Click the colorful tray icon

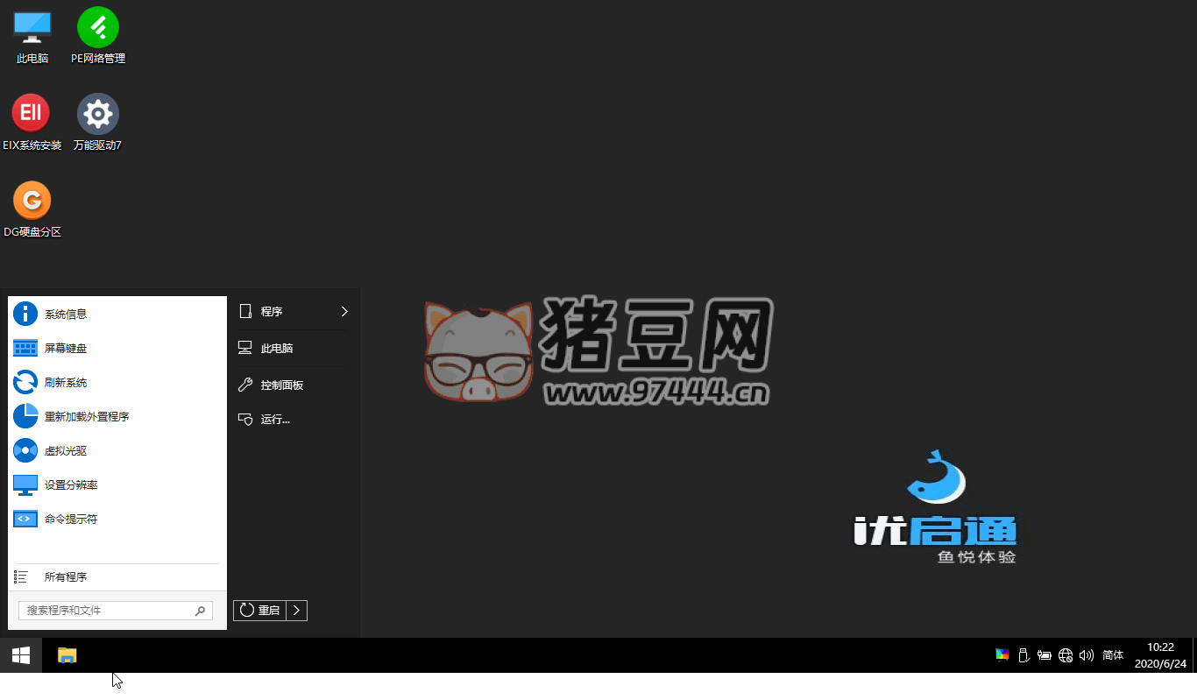tap(1002, 654)
